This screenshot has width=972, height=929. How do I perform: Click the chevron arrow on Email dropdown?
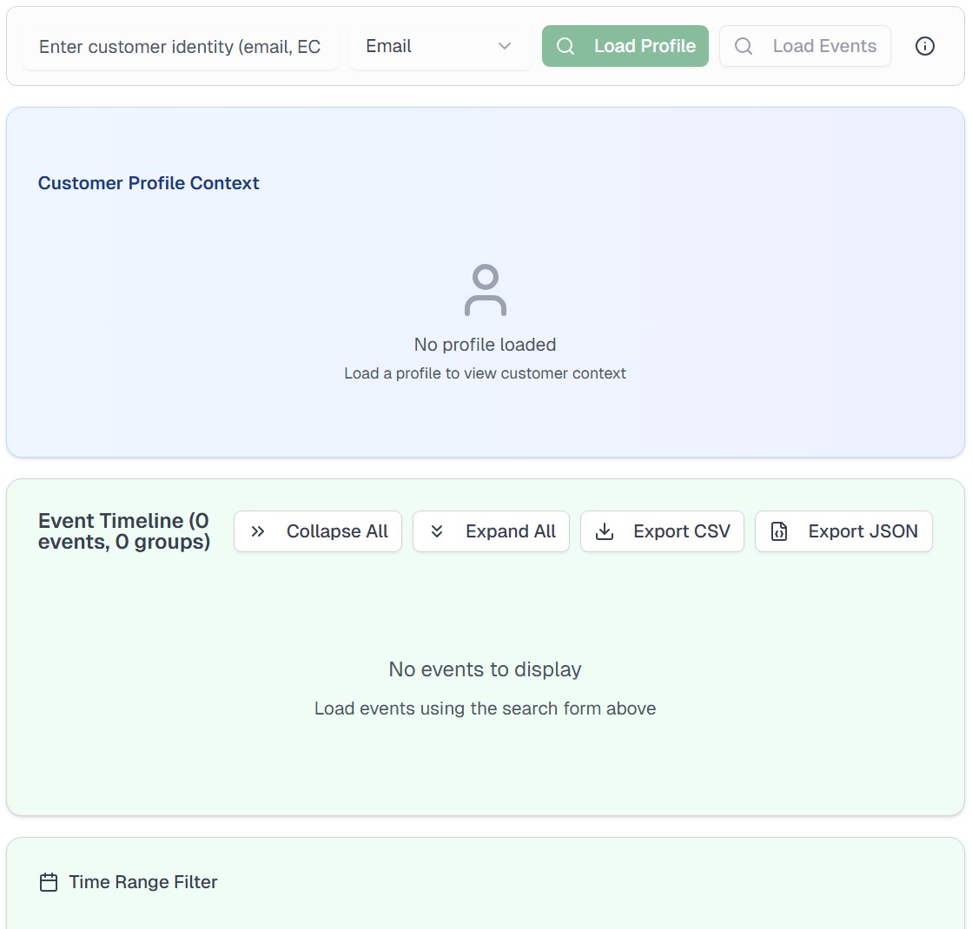point(505,46)
